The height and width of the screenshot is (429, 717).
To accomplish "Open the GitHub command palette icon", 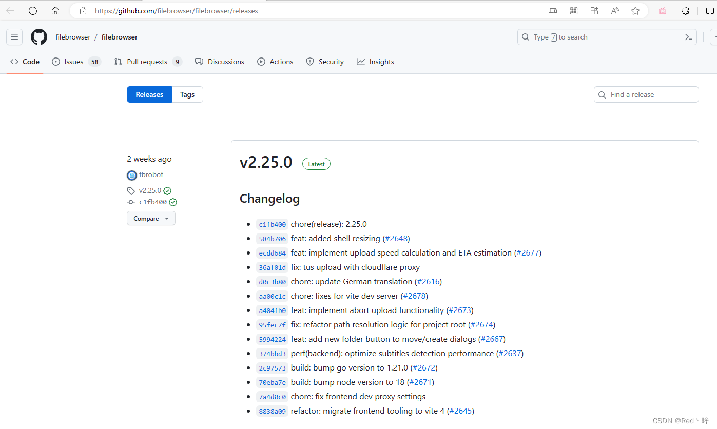I will (x=688, y=37).
